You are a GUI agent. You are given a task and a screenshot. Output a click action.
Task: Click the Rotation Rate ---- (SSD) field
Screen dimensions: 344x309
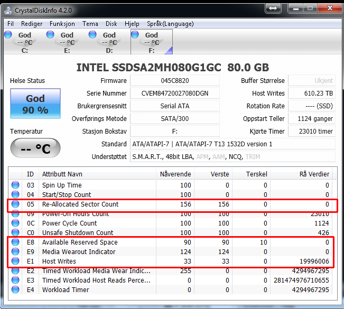point(312,106)
